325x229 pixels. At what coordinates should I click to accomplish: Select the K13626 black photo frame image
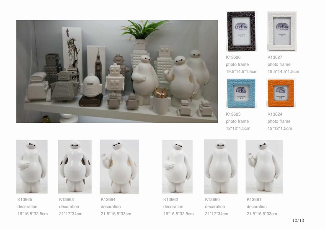point(241,31)
